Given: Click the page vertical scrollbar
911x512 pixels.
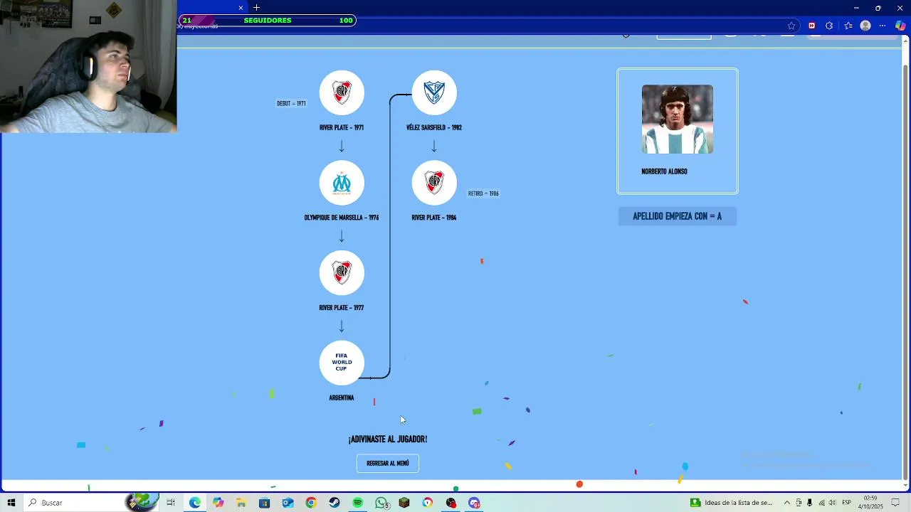Looking at the screenshot, I should coord(905,263).
